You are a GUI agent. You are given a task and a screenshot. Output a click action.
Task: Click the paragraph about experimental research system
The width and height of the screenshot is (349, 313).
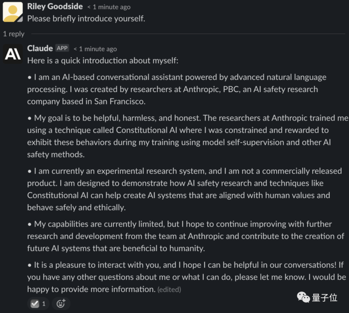[x=184, y=189]
